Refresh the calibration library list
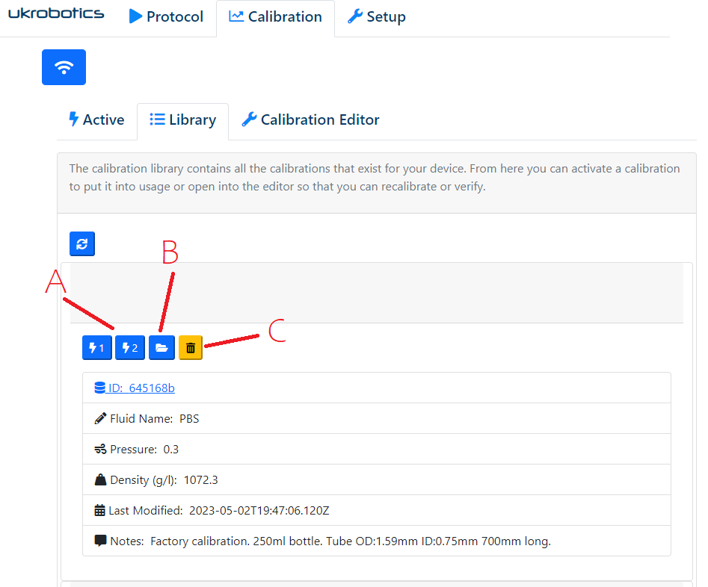This screenshot has width=708, height=587. [x=82, y=244]
